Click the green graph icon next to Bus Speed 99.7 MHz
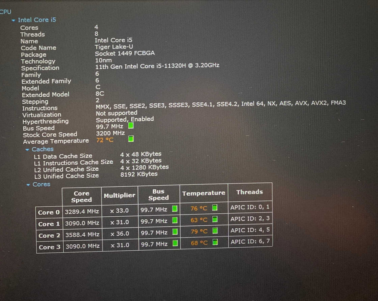Viewport: 378px width, 301px height. pyautogui.click(x=131, y=126)
